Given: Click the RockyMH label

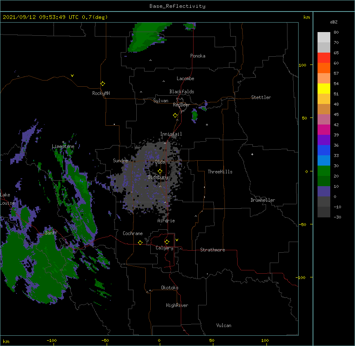Looking at the screenshot, I should pyautogui.click(x=101, y=93).
